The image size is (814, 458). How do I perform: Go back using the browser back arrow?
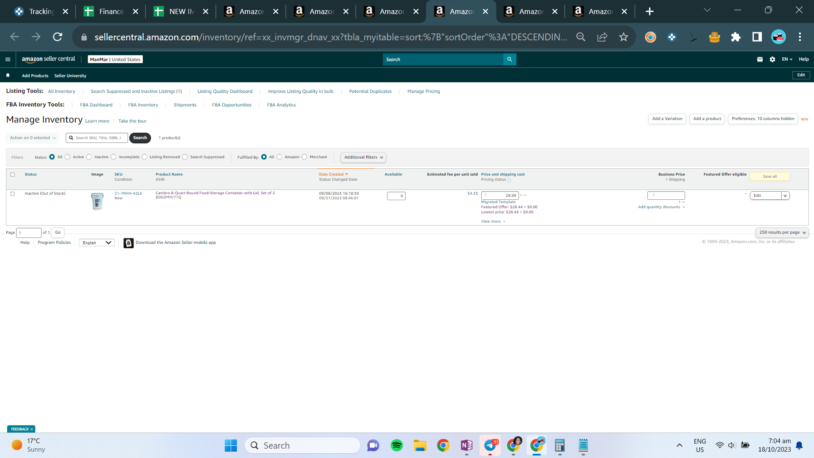pyautogui.click(x=15, y=37)
